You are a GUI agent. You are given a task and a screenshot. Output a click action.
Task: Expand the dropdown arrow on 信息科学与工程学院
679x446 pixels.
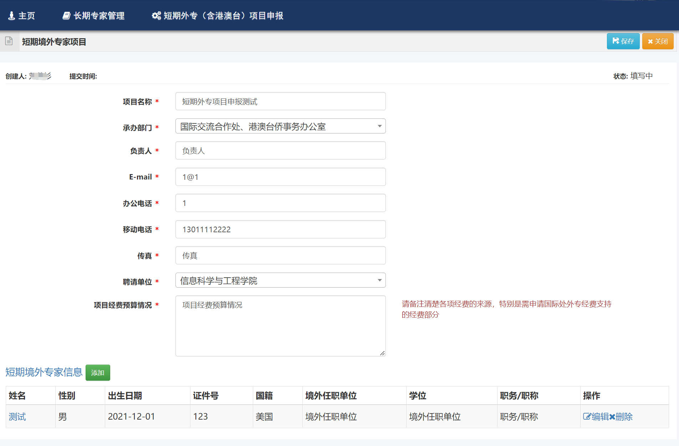[x=379, y=280]
